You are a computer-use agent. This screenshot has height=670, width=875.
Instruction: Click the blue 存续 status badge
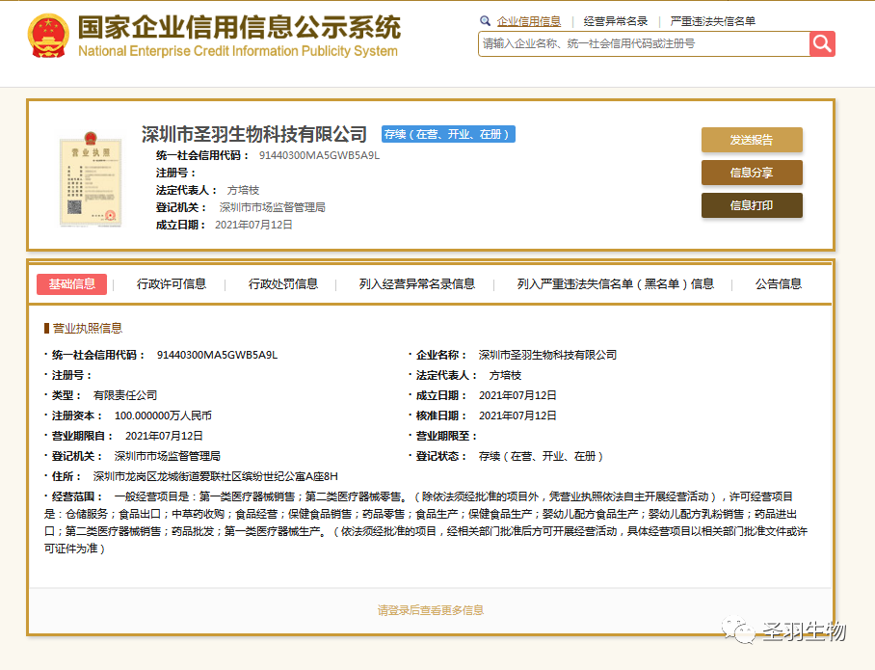tap(448, 134)
